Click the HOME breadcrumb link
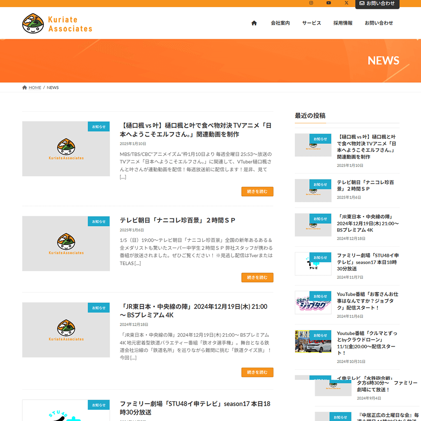This screenshot has width=421, height=421. 35,88
